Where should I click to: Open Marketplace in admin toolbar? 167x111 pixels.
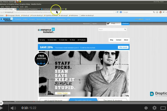pyautogui.click(x=61, y=19)
